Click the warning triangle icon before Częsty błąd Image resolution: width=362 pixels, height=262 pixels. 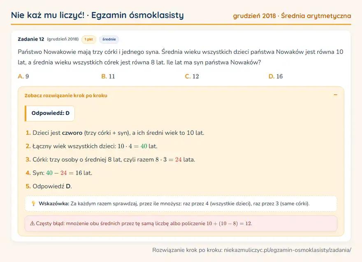click(32, 223)
